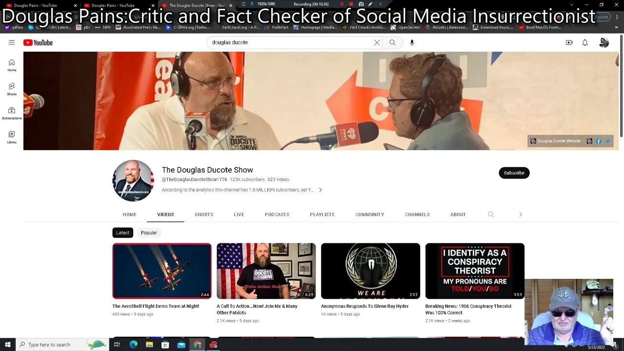The image size is (624, 351).
Task: Open Subscriptions in sidebar
Action: tap(12, 113)
